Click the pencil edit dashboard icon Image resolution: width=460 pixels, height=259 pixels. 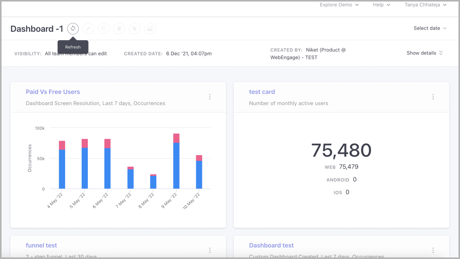(88, 29)
